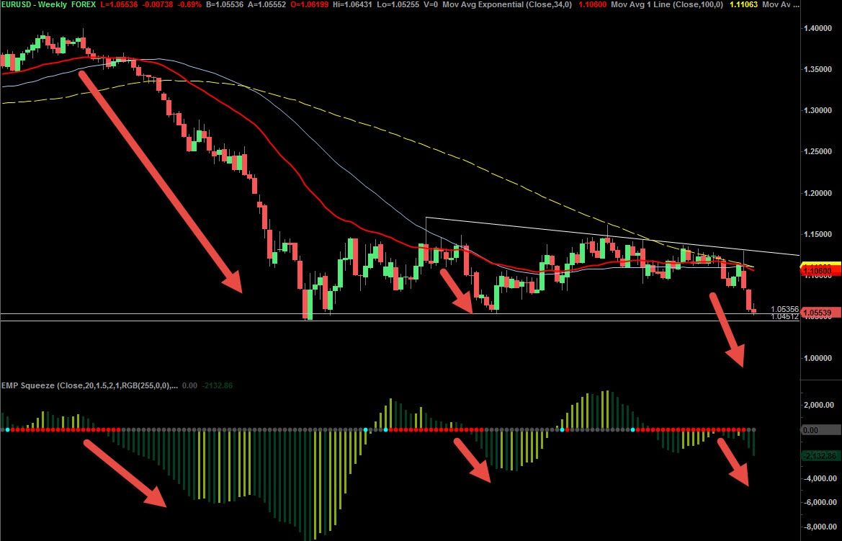Click the 1.35000 price axis label
The width and height of the screenshot is (842, 541).
tap(818, 69)
